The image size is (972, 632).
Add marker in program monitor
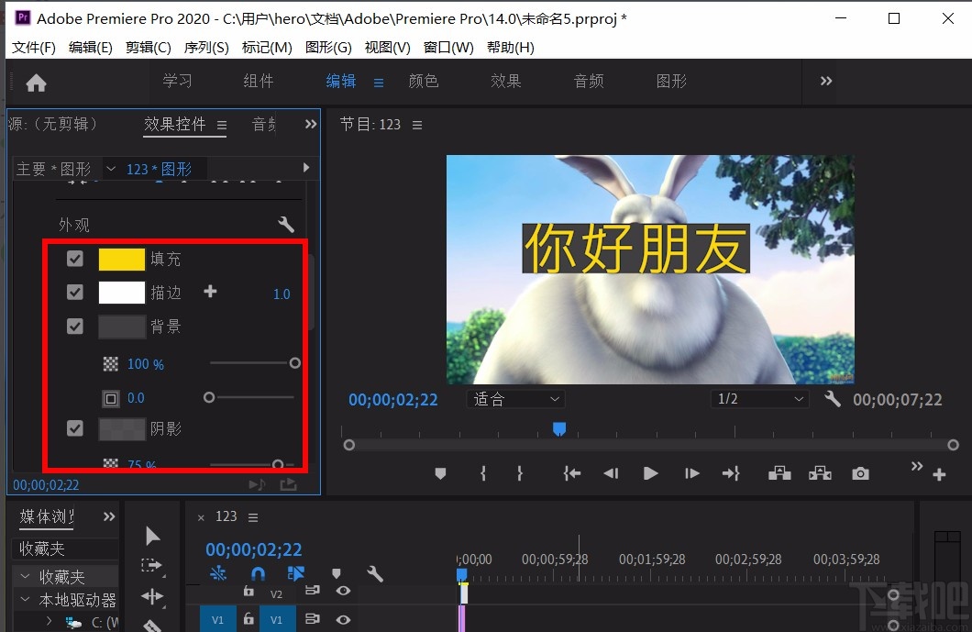440,474
